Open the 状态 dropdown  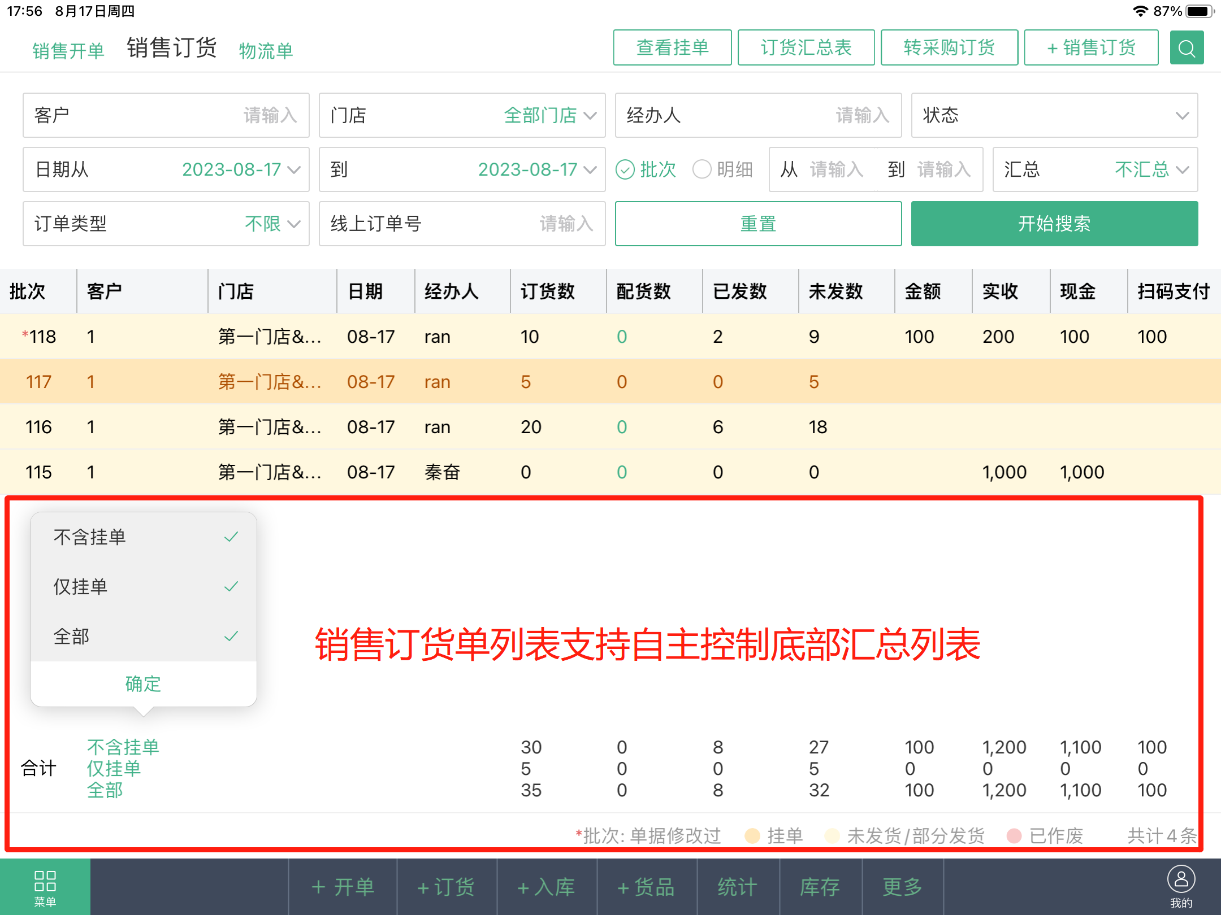point(1054,115)
